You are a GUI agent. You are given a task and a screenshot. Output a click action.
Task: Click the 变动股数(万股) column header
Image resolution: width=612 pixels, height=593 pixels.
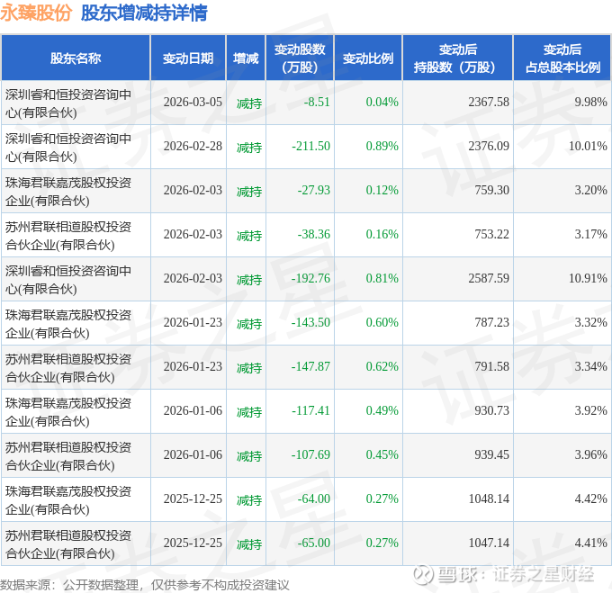point(300,58)
